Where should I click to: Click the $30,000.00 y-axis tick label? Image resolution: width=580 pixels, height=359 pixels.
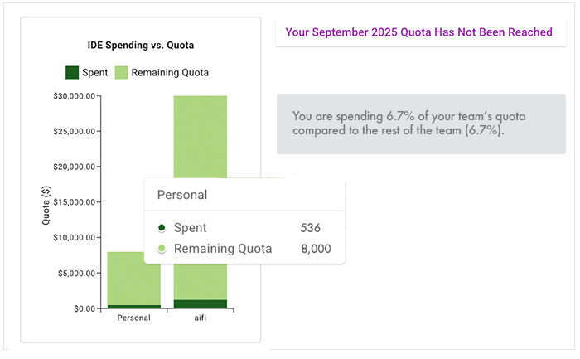pos(74,96)
